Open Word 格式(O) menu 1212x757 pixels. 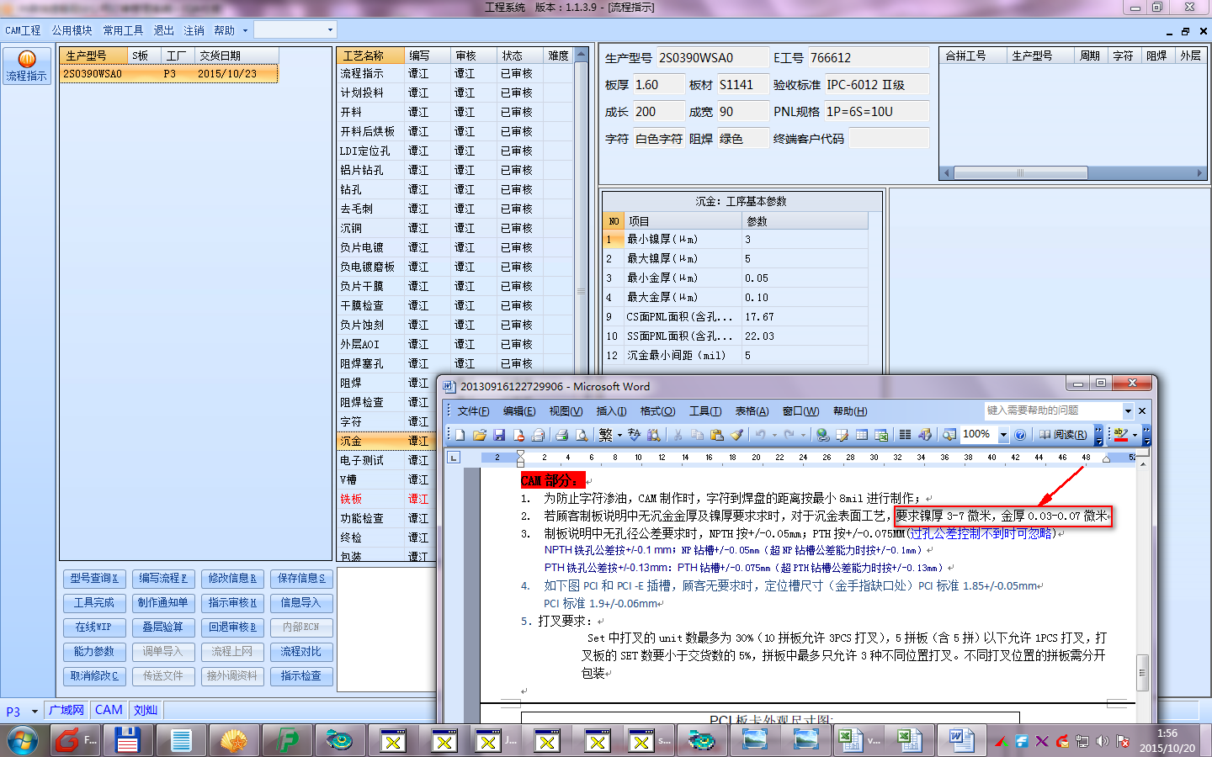click(x=657, y=410)
